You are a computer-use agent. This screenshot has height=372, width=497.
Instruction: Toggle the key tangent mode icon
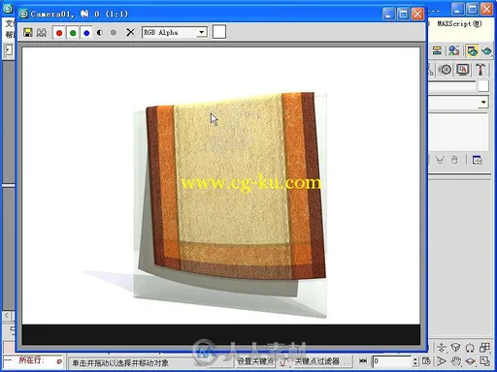coord(284,361)
